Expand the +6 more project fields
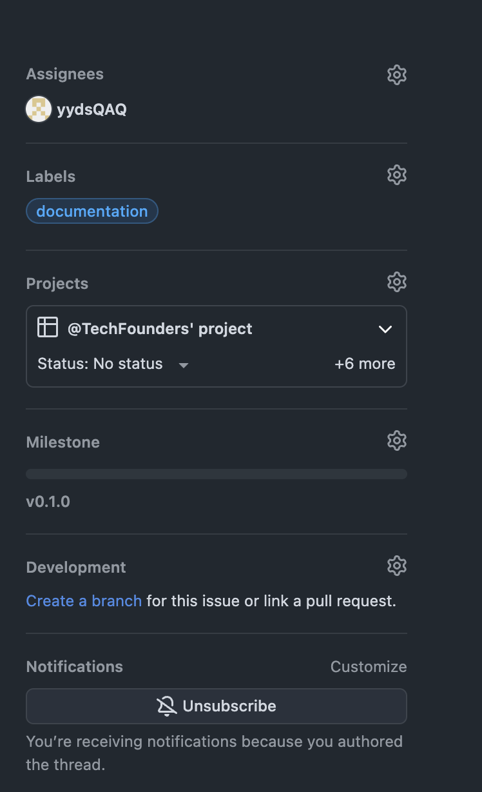Screen dimensions: 482x792 (x=365, y=364)
